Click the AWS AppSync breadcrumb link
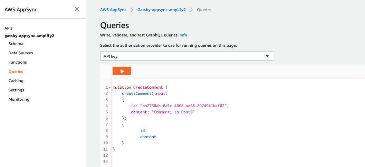 pyautogui.click(x=113, y=10)
